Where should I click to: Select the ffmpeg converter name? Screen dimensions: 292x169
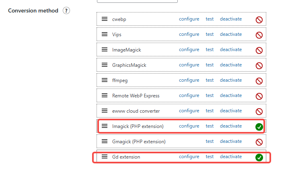[120, 80]
